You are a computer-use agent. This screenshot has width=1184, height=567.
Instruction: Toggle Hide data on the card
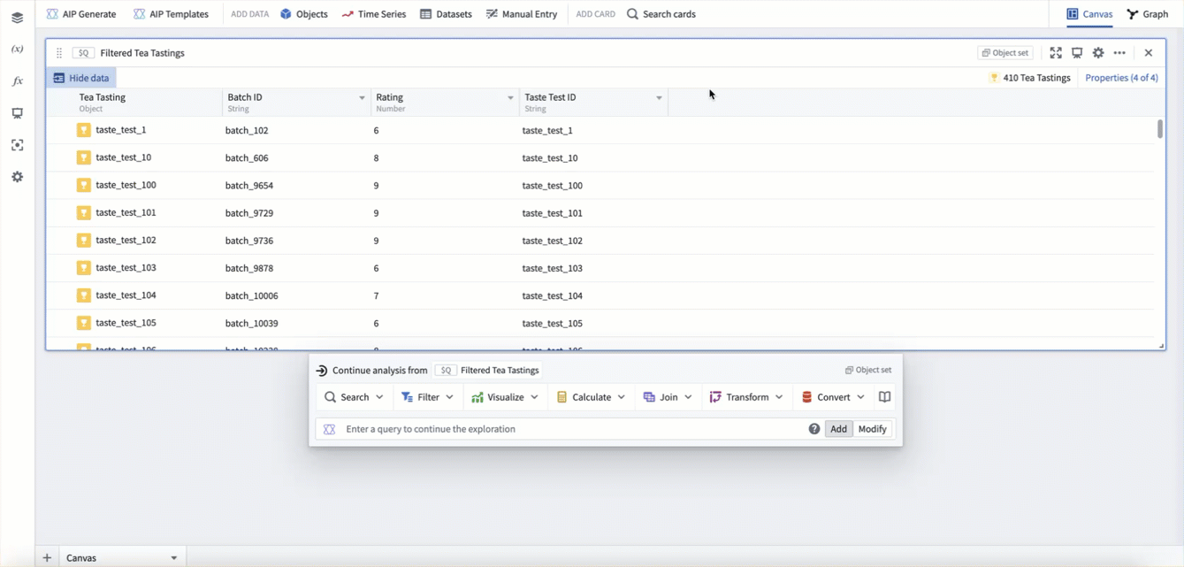coord(81,78)
